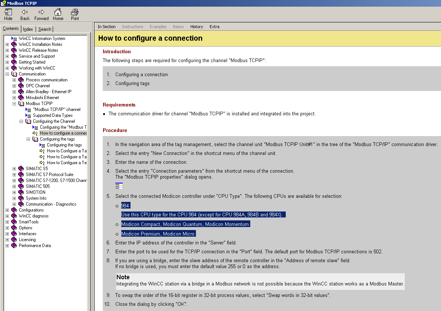
Task: Collapse the Configuring the Channel node
Action: pos(21,121)
